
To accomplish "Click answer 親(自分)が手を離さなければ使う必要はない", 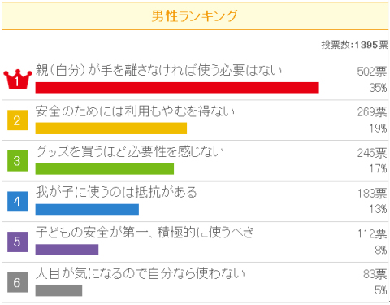I will point(159,70).
